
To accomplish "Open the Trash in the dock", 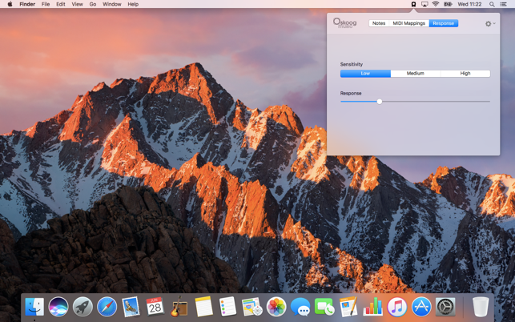I will 480,306.
